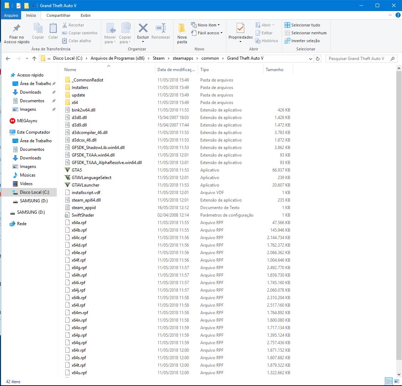Click the refresh button beside address bar
This screenshot has height=386, width=402.
(318, 59)
